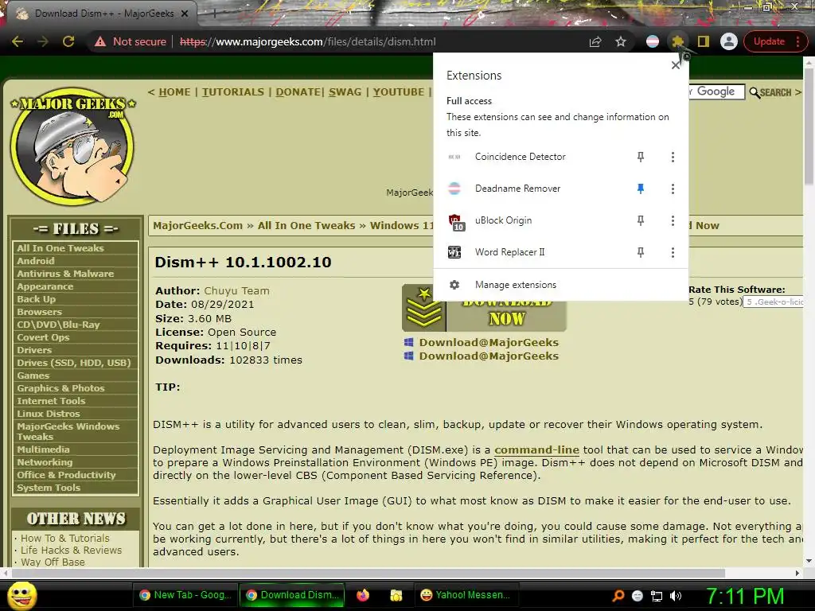
Task: Click the Major Geeks logo
Action: (72, 146)
